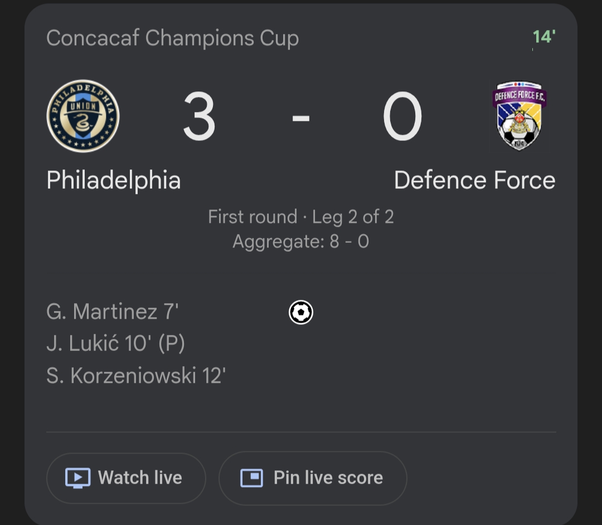Click the First round text
The height and width of the screenshot is (525, 602).
tap(253, 216)
